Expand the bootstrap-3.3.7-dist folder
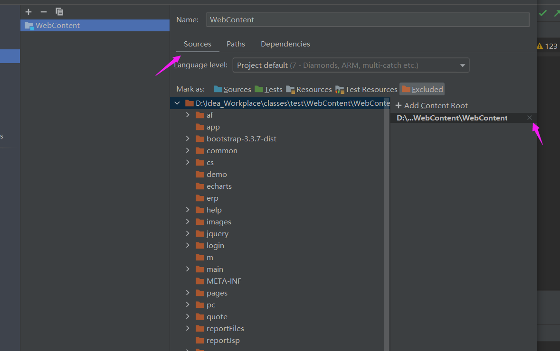 [x=188, y=139]
